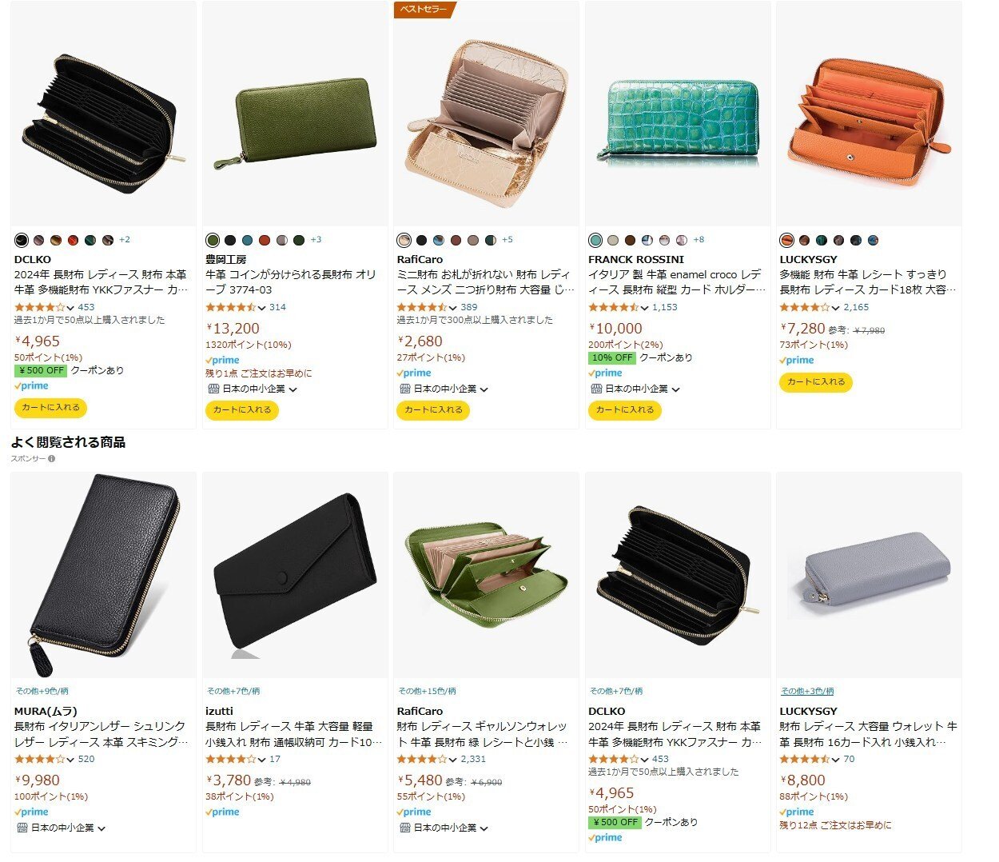Click small business icon under 豊岡工房 wallet

(x=213, y=389)
